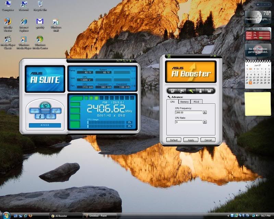This screenshot has height=219, width=274.
Task: Click the Cancel button in AI Booster
Action: (x=208, y=140)
